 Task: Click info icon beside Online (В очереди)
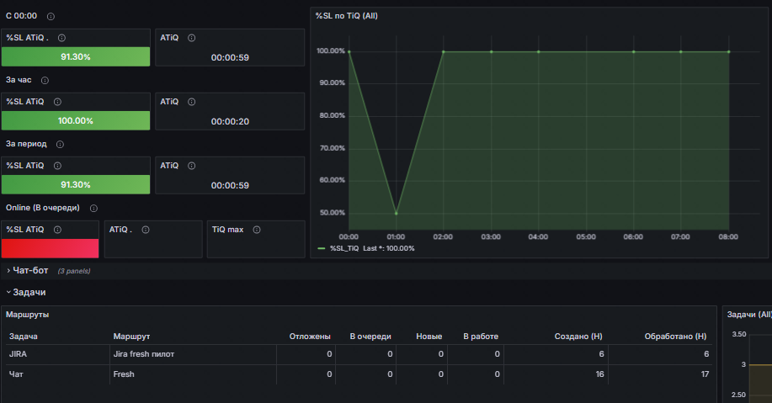[93, 208]
